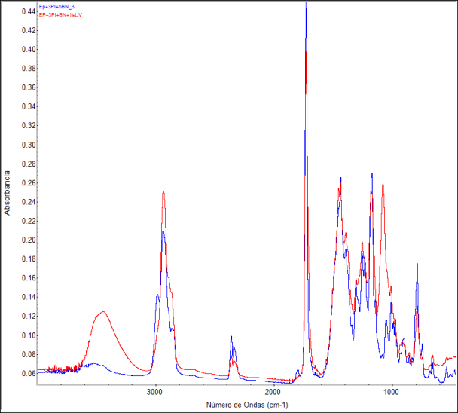
Task: Click the 0.34 tick label on y-axis
Action: pyautogui.click(x=27, y=107)
